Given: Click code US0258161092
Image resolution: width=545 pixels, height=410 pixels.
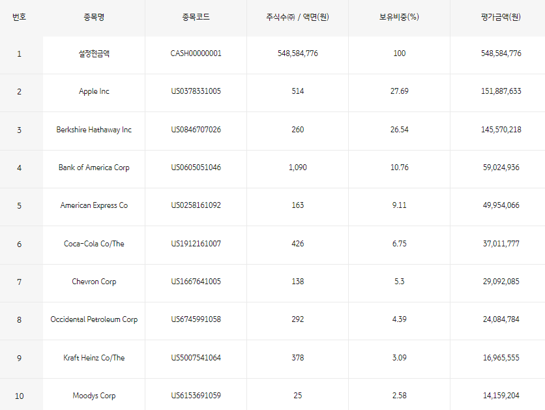Looking at the screenshot, I should [x=196, y=205].
